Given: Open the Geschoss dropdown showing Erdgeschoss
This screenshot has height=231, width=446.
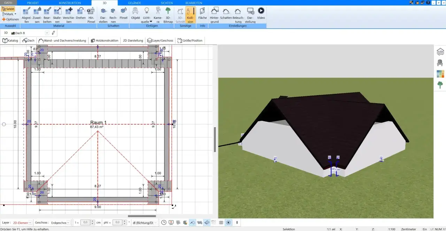Looking at the screenshot, I should pos(60,222).
